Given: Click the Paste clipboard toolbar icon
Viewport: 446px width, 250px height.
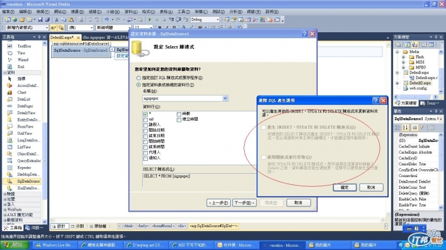Looking at the screenshot, I should (71, 19).
